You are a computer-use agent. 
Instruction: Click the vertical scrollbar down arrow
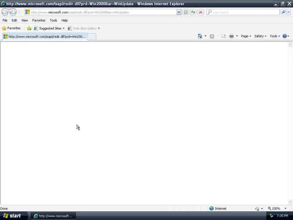(290, 202)
